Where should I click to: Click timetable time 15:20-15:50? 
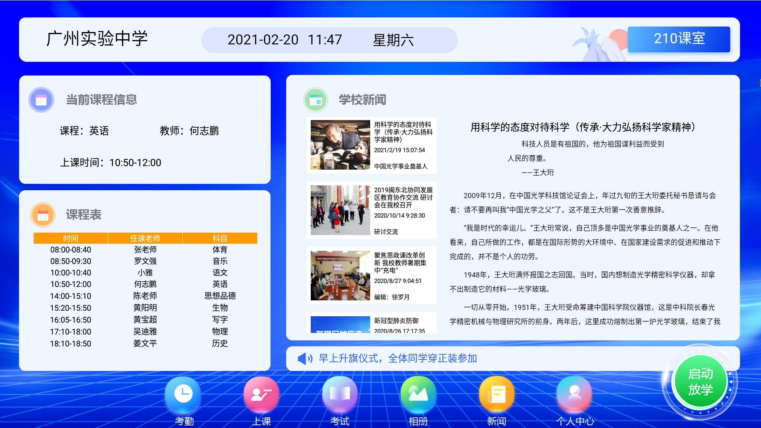(x=71, y=308)
